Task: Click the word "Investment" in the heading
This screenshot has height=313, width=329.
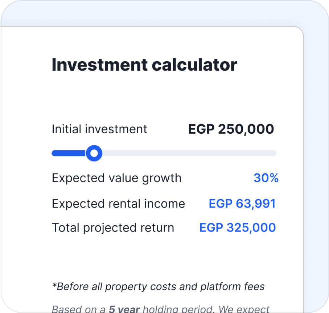Action: tap(100, 65)
